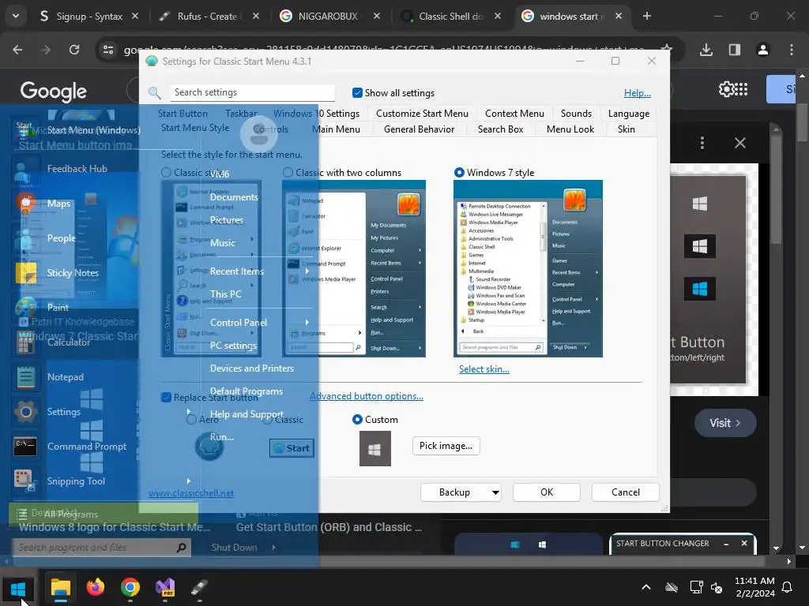This screenshot has width=809, height=606.
Task: Open the Search Box tab
Action: 500,129
